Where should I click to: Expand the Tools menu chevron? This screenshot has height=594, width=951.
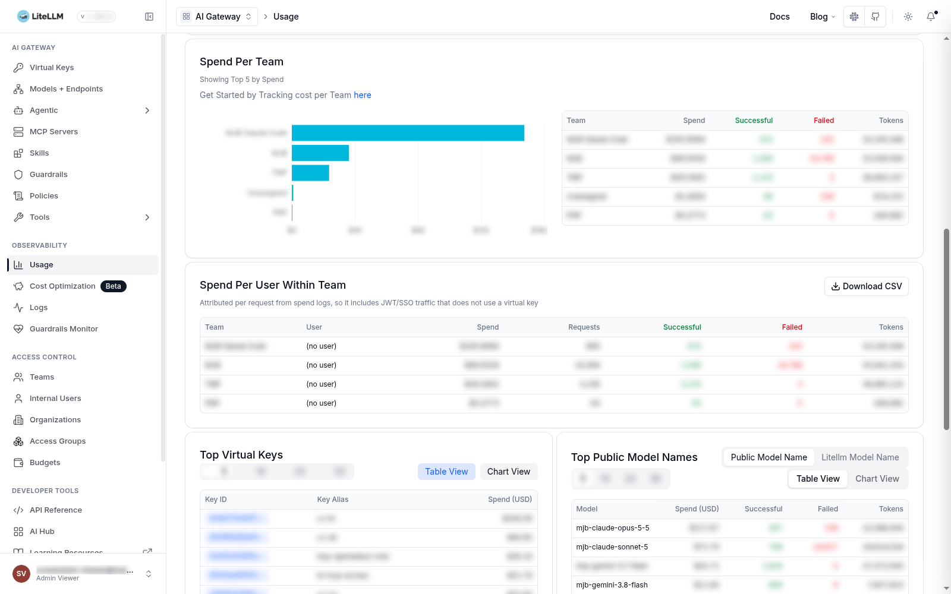click(x=147, y=217)
